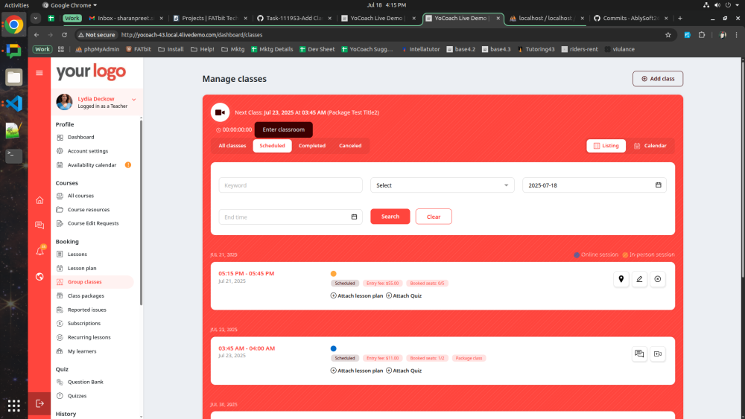Screen dimensions: 745x419
Task: Expand the Lydia Deckow profile menu
Action: coord(134,99)
